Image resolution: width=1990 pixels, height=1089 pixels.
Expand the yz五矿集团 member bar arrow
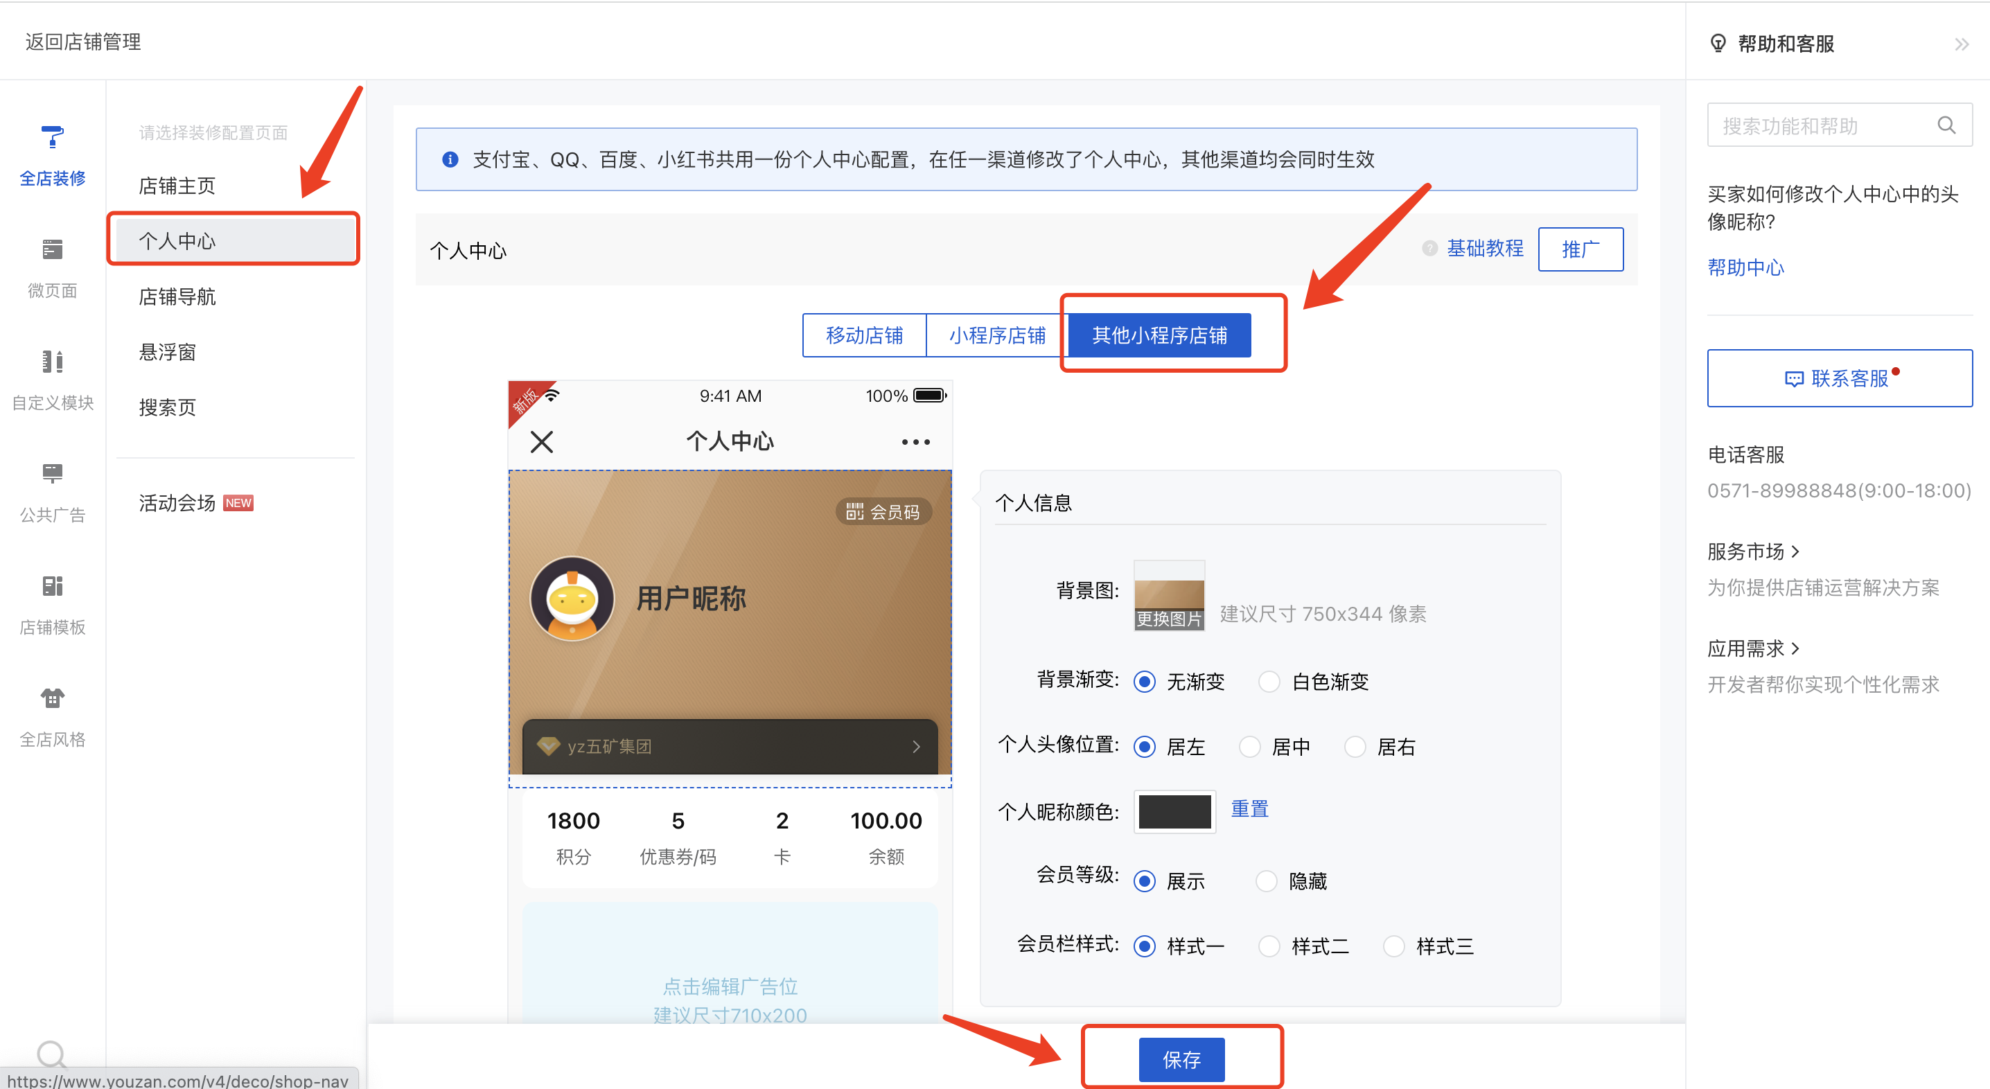[915, 746]
